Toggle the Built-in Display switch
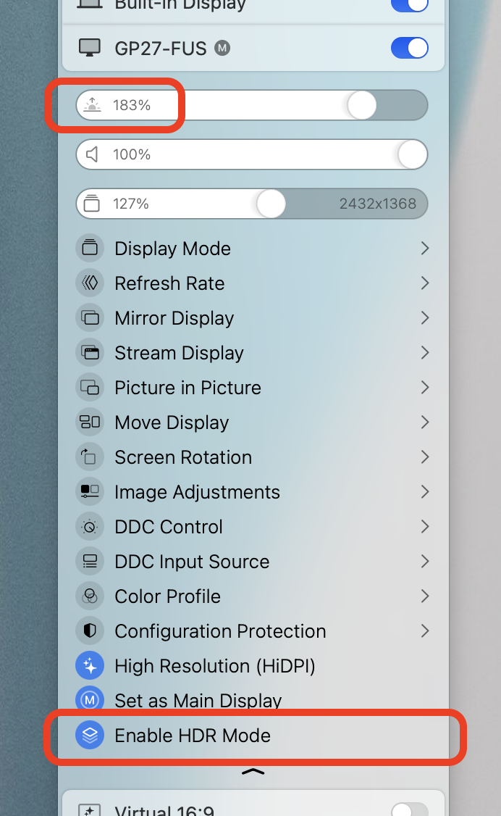Screen dimensions: 501x816 click(x=409, y=4)
